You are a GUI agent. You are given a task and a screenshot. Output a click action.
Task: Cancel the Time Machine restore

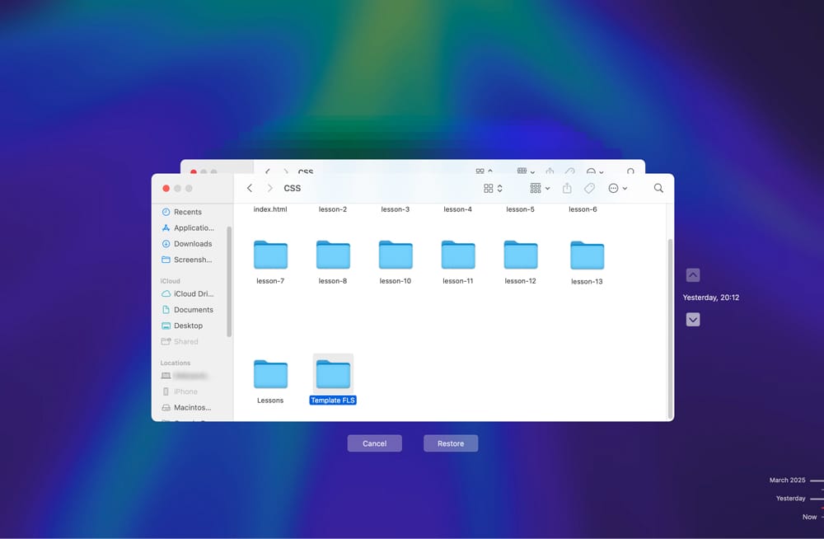(374, 443)
